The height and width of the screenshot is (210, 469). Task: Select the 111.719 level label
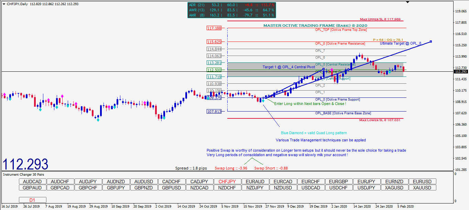[214, 77]
